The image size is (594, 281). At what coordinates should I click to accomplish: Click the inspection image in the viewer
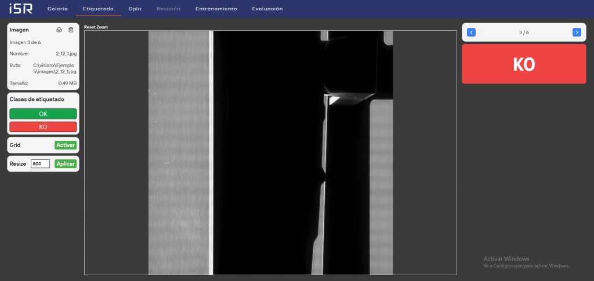click(x=270, y=153)
